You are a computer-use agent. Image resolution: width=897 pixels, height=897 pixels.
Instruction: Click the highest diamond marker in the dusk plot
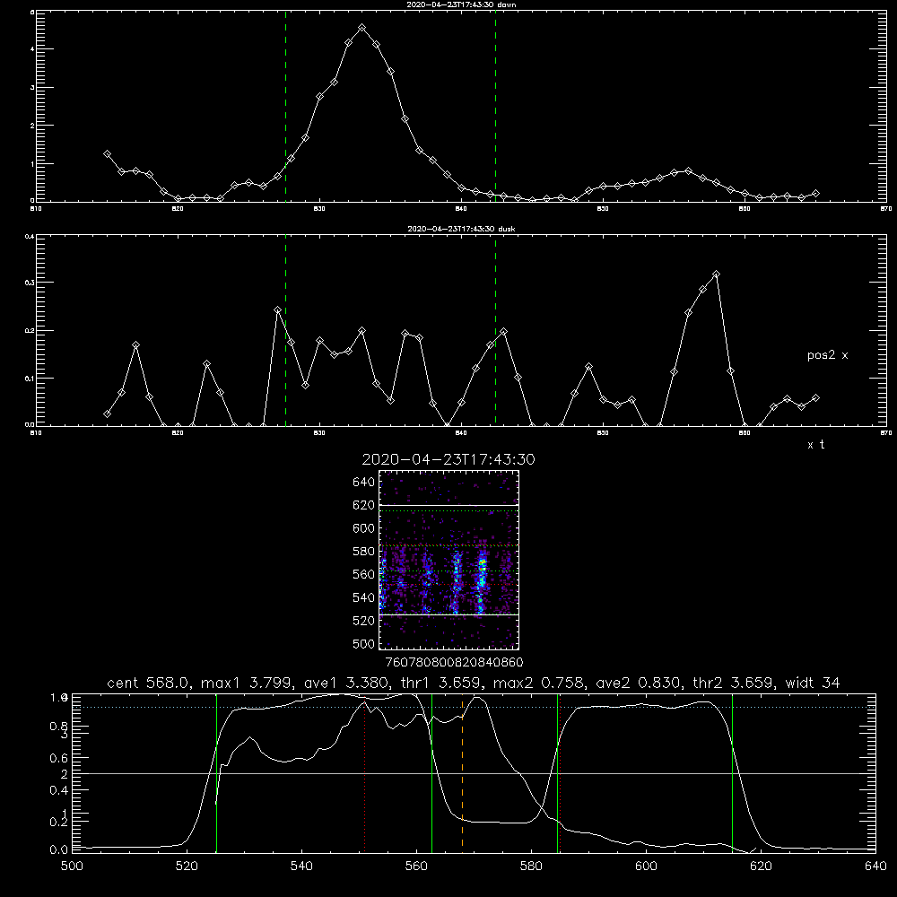pyautogui.click(x=716, y=274)
